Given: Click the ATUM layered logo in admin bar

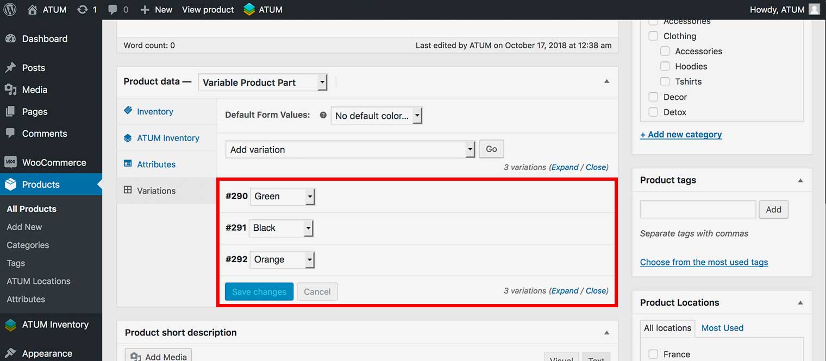Looking at the screenshot, I should [249, 10].
